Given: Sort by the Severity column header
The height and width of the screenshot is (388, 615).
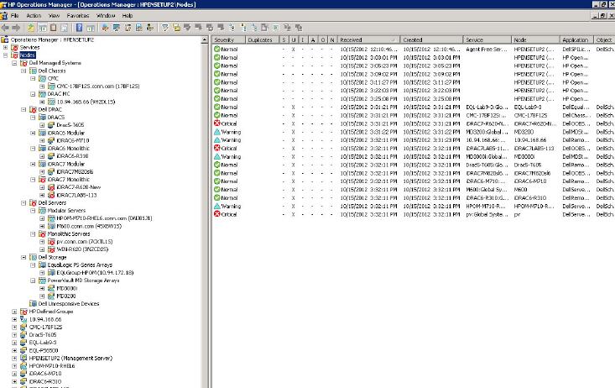Looking at the screenshot, I should click(229, 39).
